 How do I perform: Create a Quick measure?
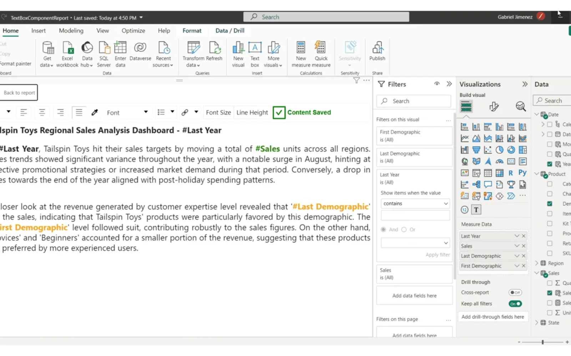pos(321,54)
